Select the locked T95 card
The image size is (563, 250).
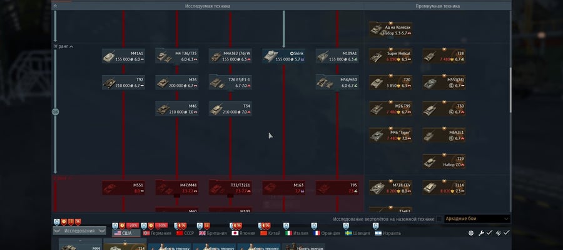click(337, 188)
